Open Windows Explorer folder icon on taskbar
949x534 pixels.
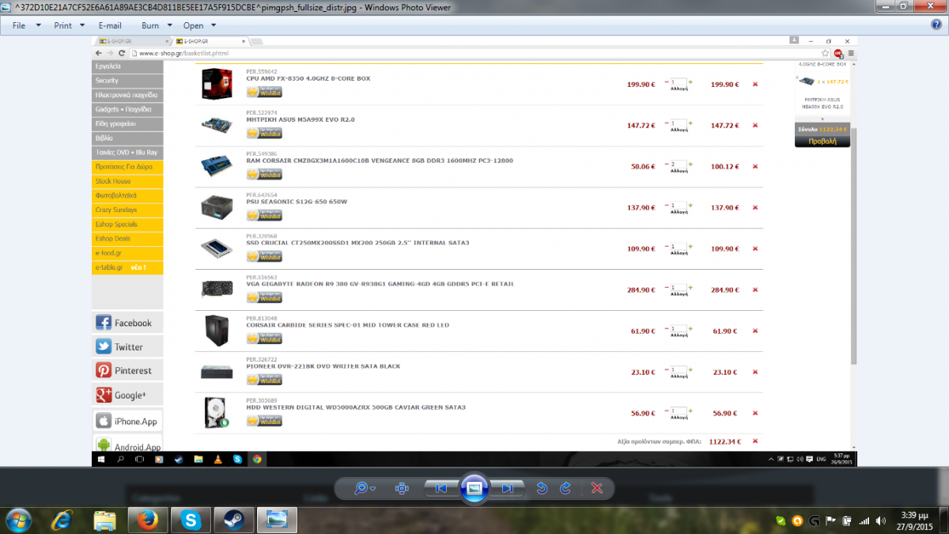[x=105, y=520]
